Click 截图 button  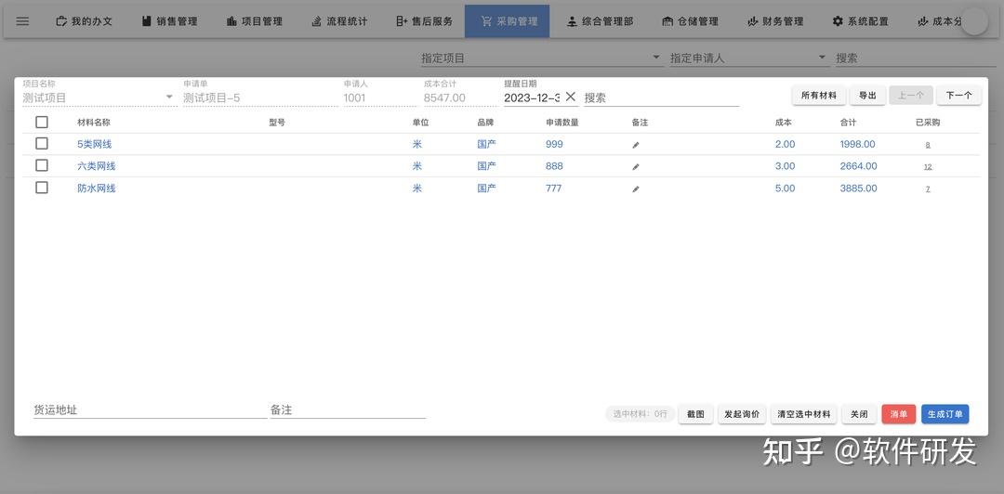pyautogui.click(x=695, y=414)
